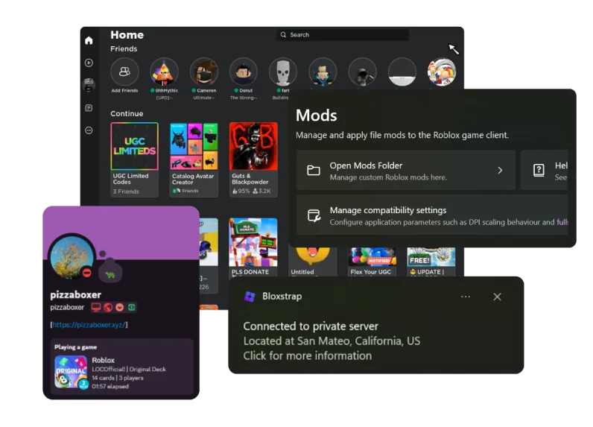Open the UGC Limited Codes game tile
Screen dimensions: 593x427
[134, 159]
